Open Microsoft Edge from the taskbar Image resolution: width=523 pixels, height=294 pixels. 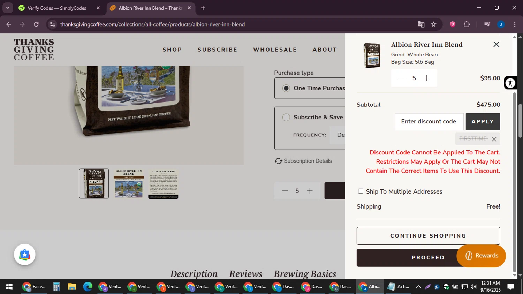[x=88, y=287]
